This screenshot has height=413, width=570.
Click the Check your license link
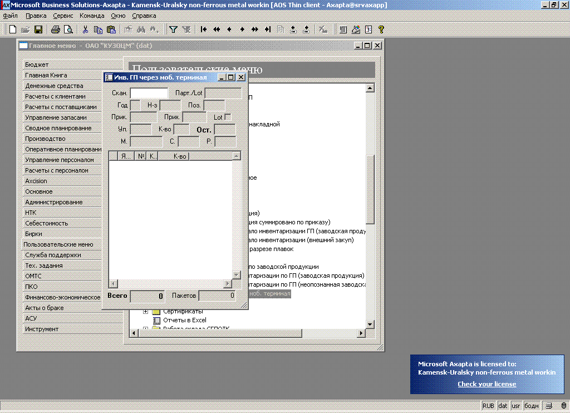pos(487,384)
